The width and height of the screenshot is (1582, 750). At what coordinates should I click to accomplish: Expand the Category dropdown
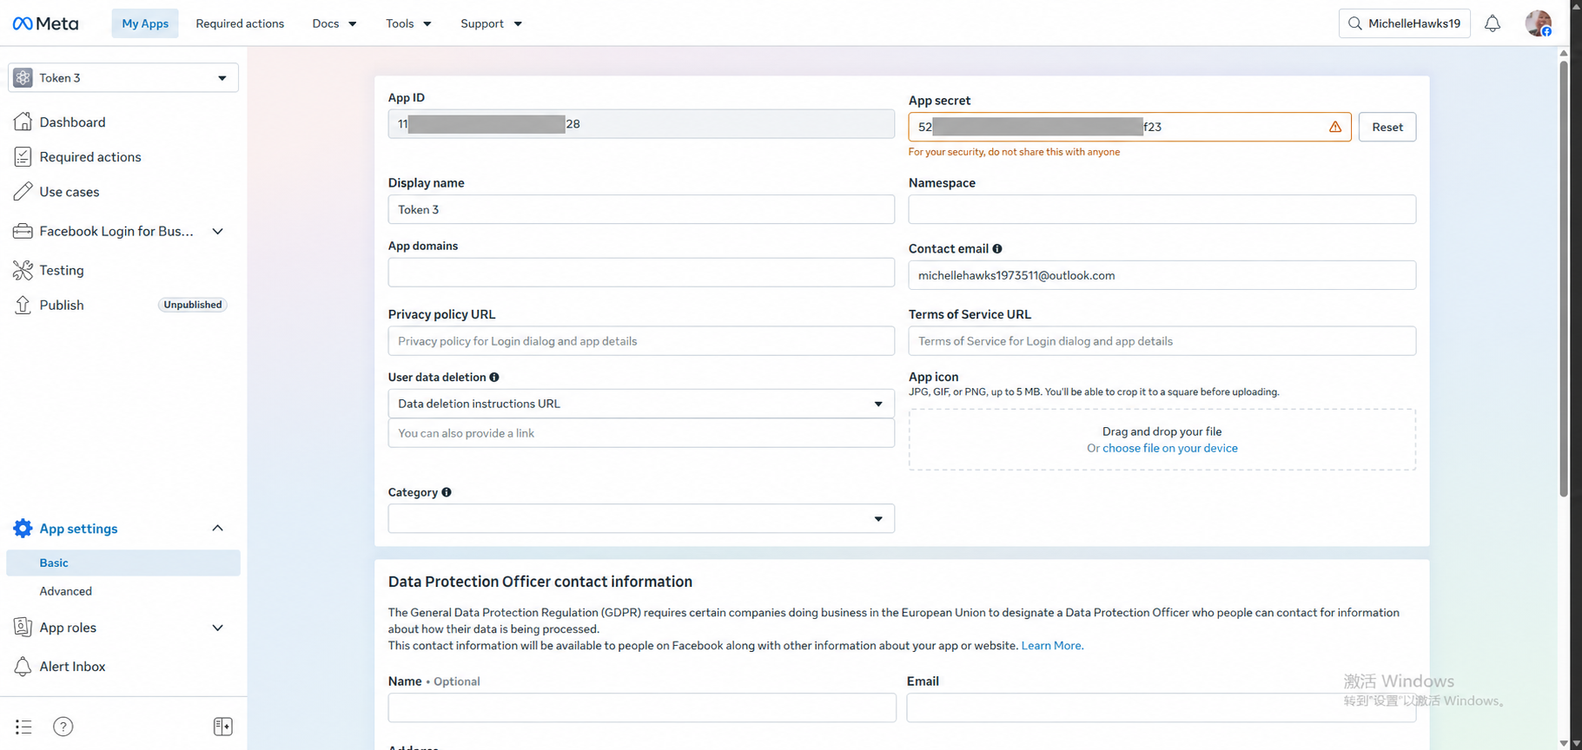point(641,519)
